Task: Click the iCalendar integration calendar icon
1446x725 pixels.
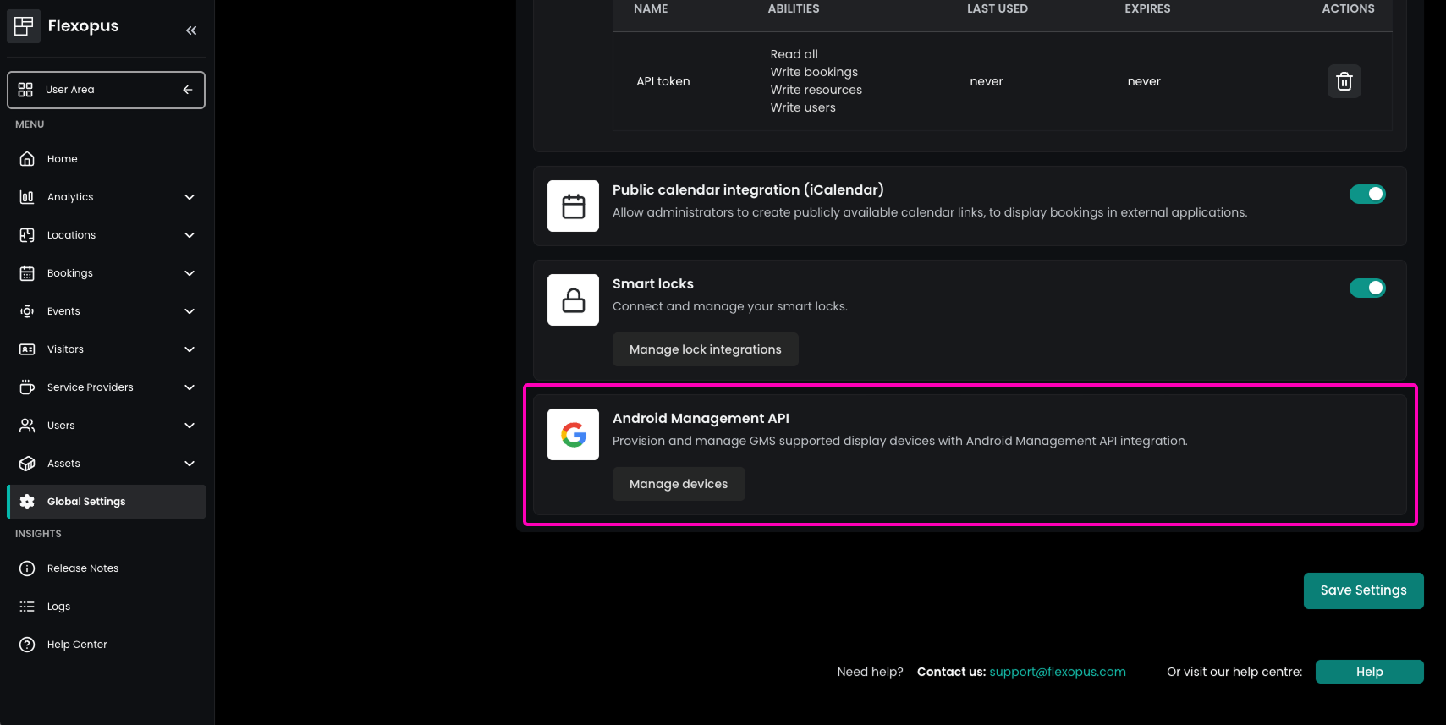Action: coord(573,206)
